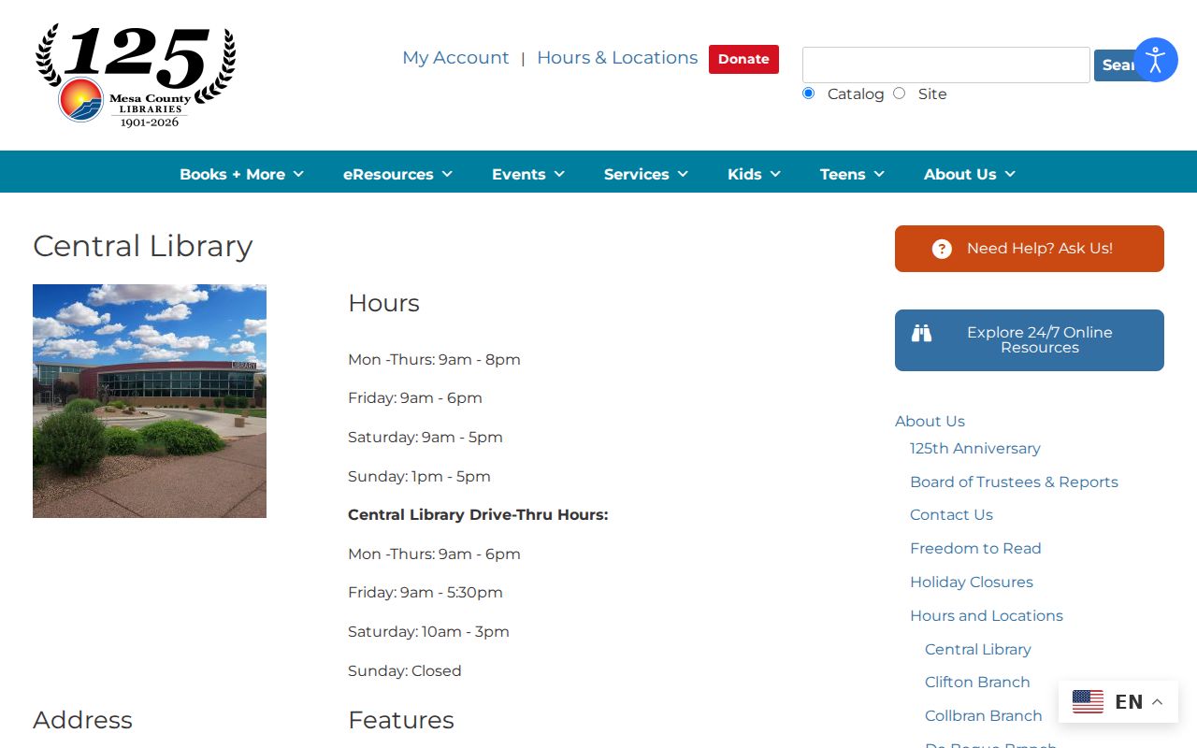Expand the Services menu chevron
The image size is (1197, 748).
683,174
